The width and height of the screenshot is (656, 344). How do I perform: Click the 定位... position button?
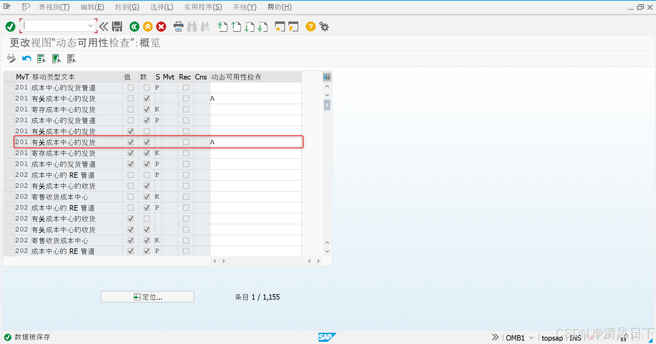pos(148,297)
